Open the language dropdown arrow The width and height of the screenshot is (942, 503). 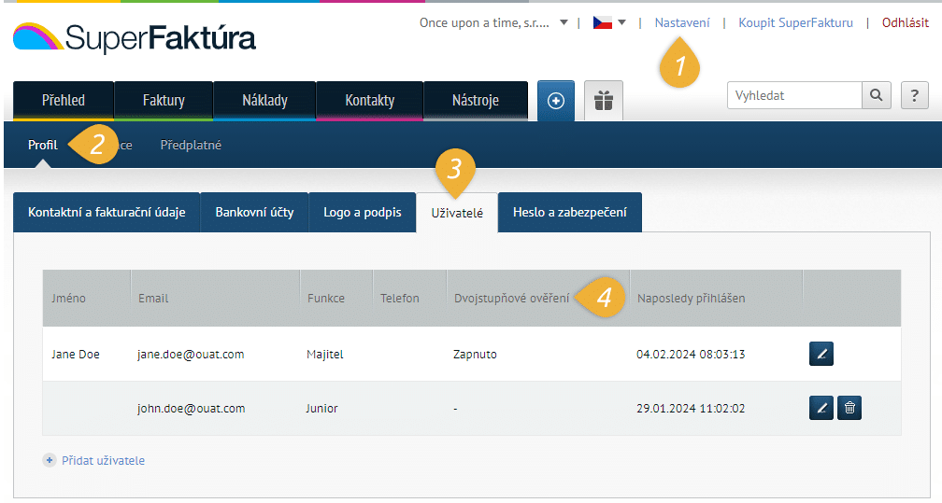[621, 22]
